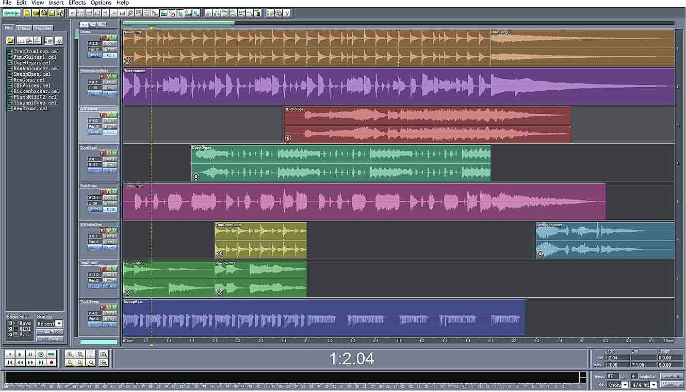
Task: Open the Key dropdown showing (none)
Action: point(625,385)
